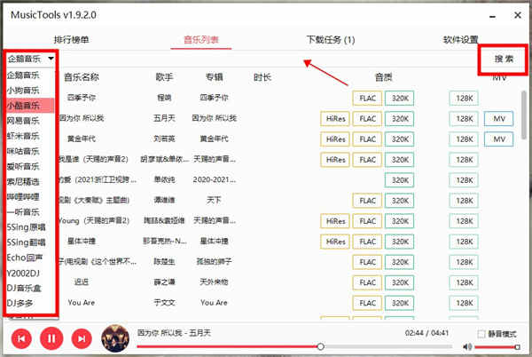Open the 下载任务 (1) tab
This screenshot has width=532, height=357.
point(331,40)
